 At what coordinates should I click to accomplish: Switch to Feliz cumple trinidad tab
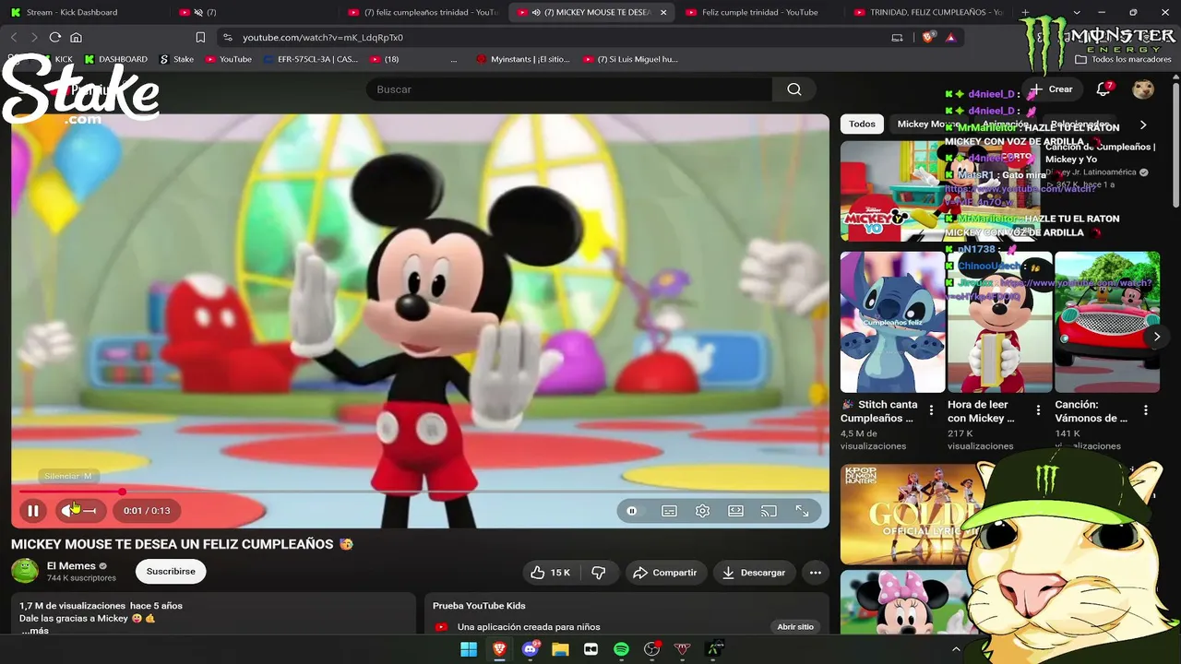758,12
